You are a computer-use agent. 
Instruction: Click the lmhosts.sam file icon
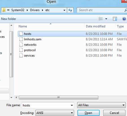(x=21, y=39)
